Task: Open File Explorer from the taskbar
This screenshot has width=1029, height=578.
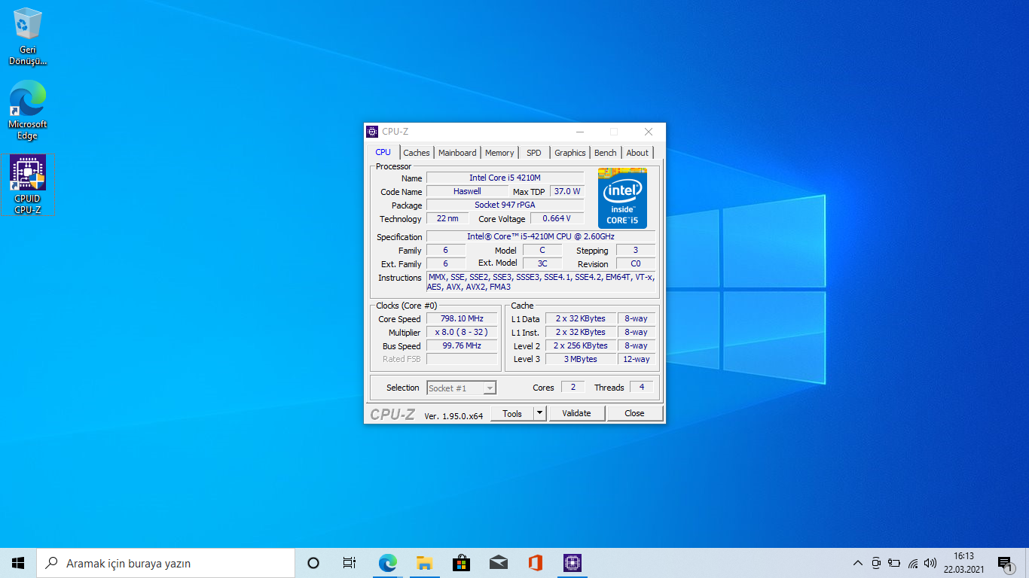Action: coord(424,563)
